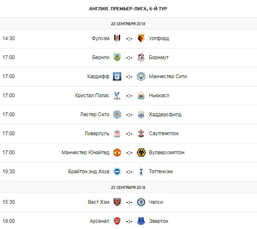Click the West Ham crest
257x229 pixels.
pos(117,202)
